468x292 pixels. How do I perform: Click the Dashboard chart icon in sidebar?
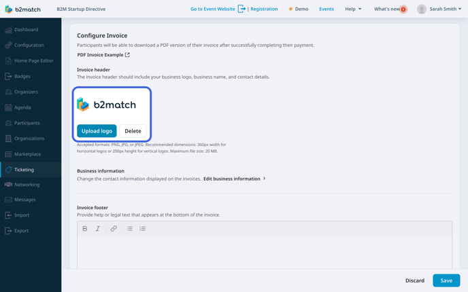click(x=8, y=29)
